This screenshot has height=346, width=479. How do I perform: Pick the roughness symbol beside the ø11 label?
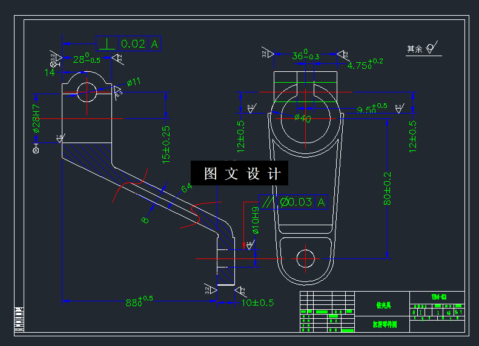118,92
